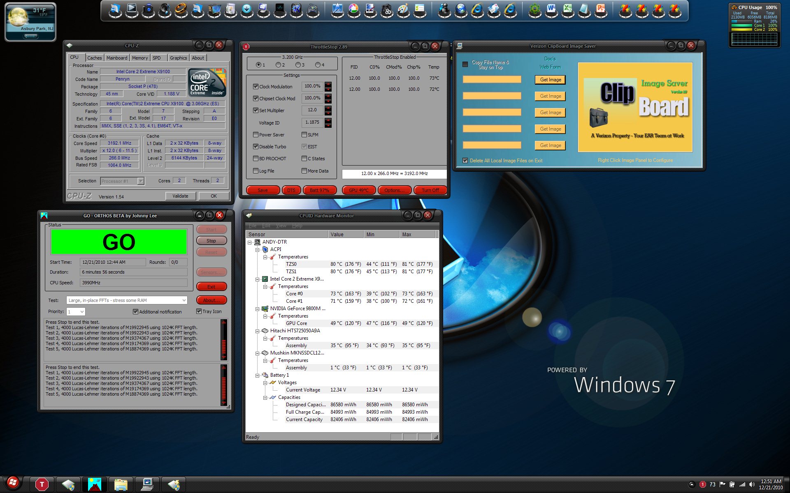Open Windows Explorer folder in taskbar
The width and height of the screenshot is (790, 493).
click(121, 484)
